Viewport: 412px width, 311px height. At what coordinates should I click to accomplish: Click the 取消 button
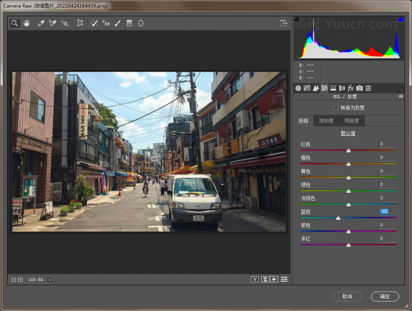(347, 296)
